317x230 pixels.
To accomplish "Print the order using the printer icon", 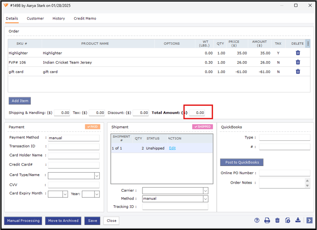I will (267, 221).
